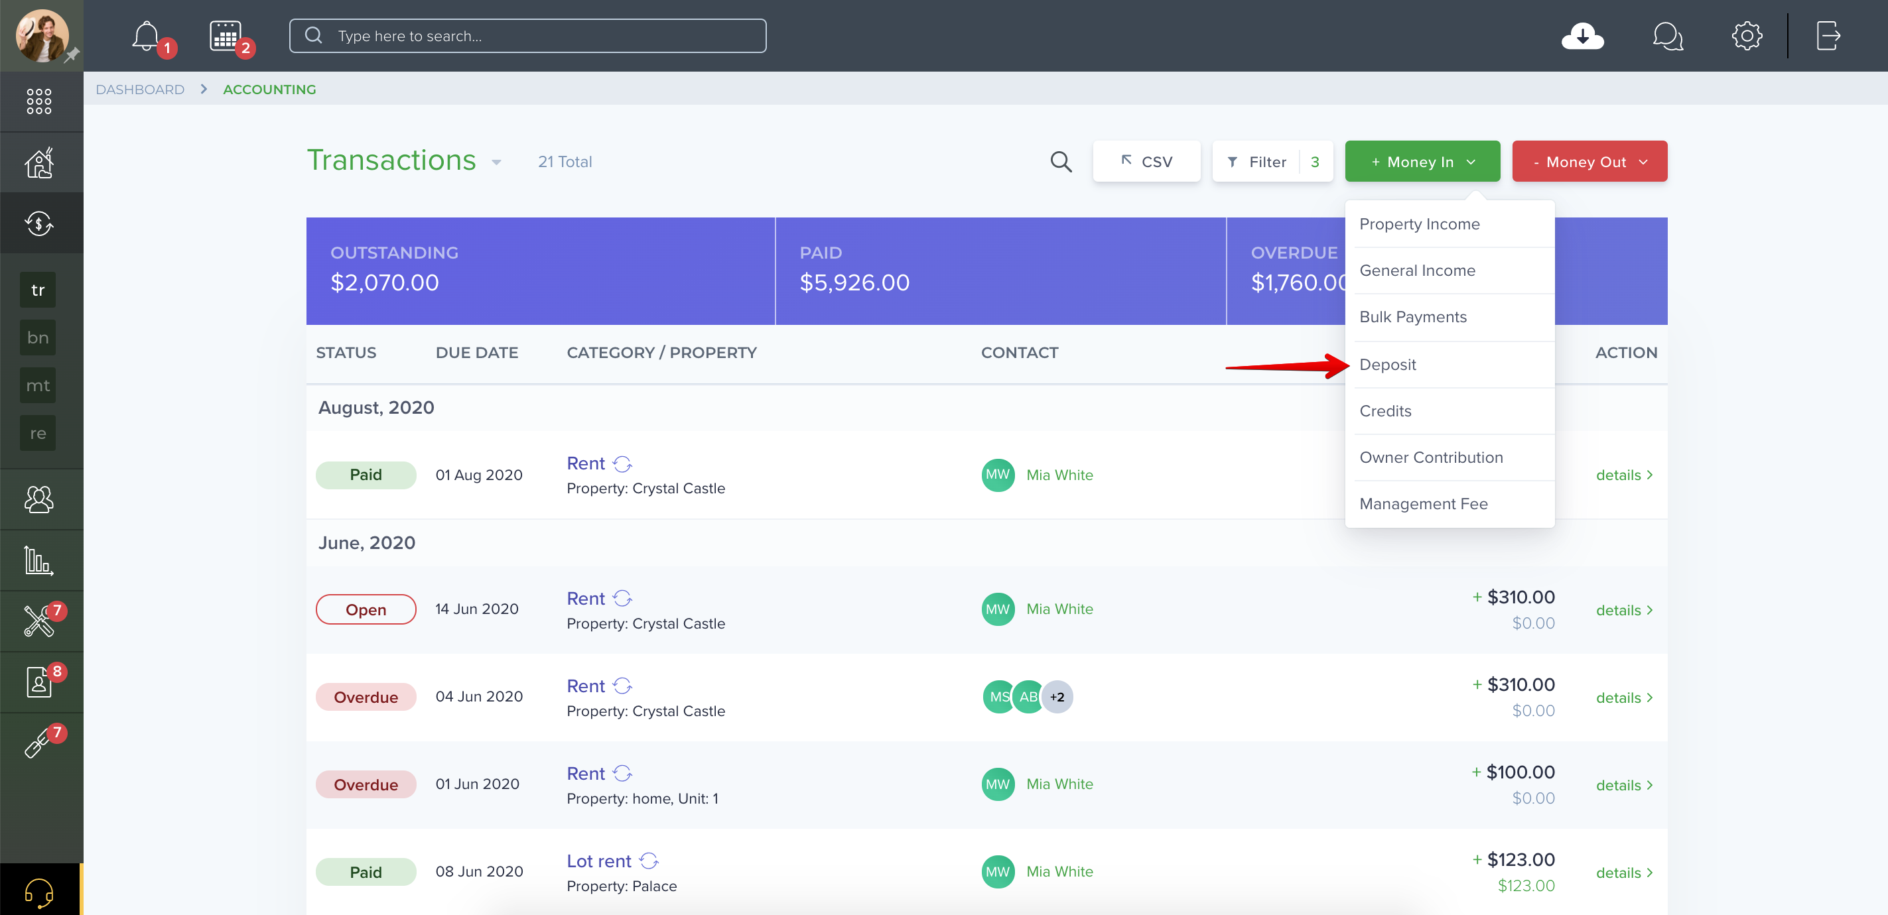Open the user profile avatar

click(x=42, y=36)
